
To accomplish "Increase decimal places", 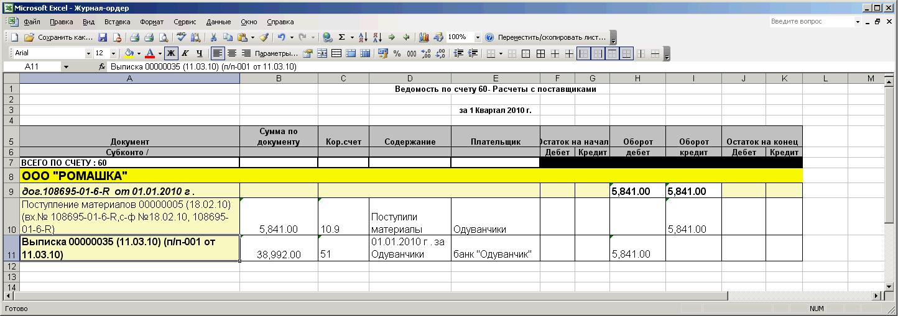I will (x=427, y=53).
